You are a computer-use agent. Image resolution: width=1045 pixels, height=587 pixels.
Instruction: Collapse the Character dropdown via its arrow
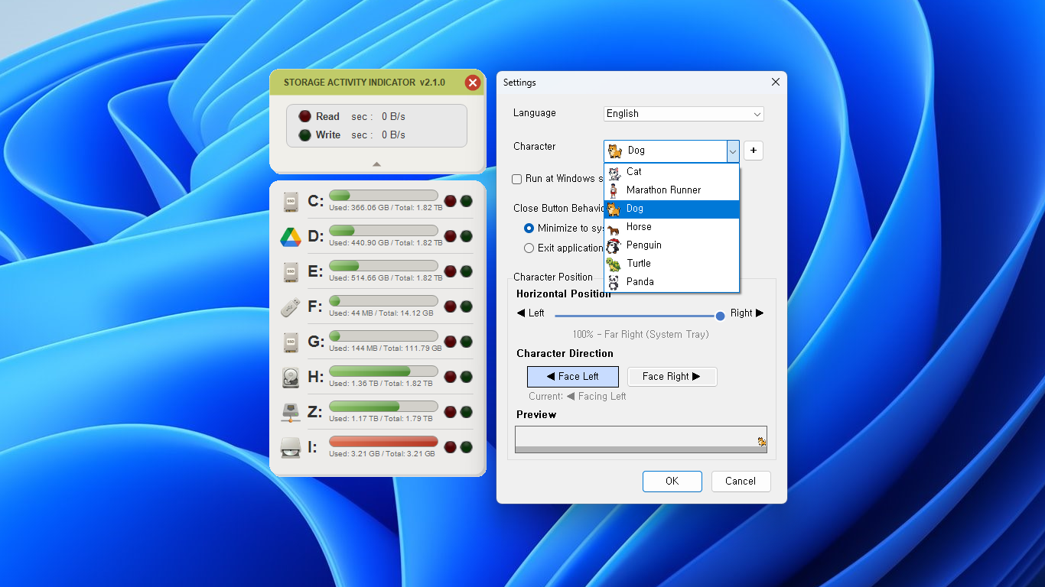point(733,151)
